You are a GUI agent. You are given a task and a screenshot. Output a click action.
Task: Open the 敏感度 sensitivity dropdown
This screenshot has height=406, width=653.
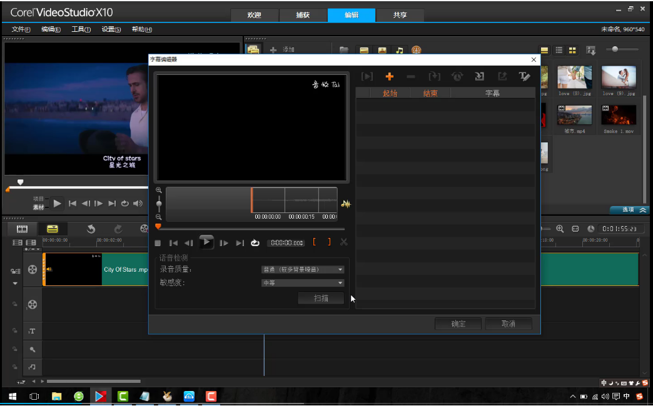(x=303, y=283)
